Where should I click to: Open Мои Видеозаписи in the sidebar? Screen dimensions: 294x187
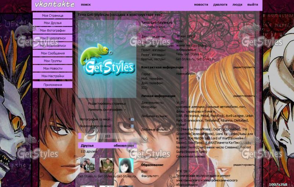pos(53,38)
